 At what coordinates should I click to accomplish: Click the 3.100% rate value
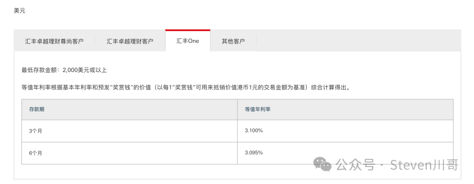pos(254,130)
